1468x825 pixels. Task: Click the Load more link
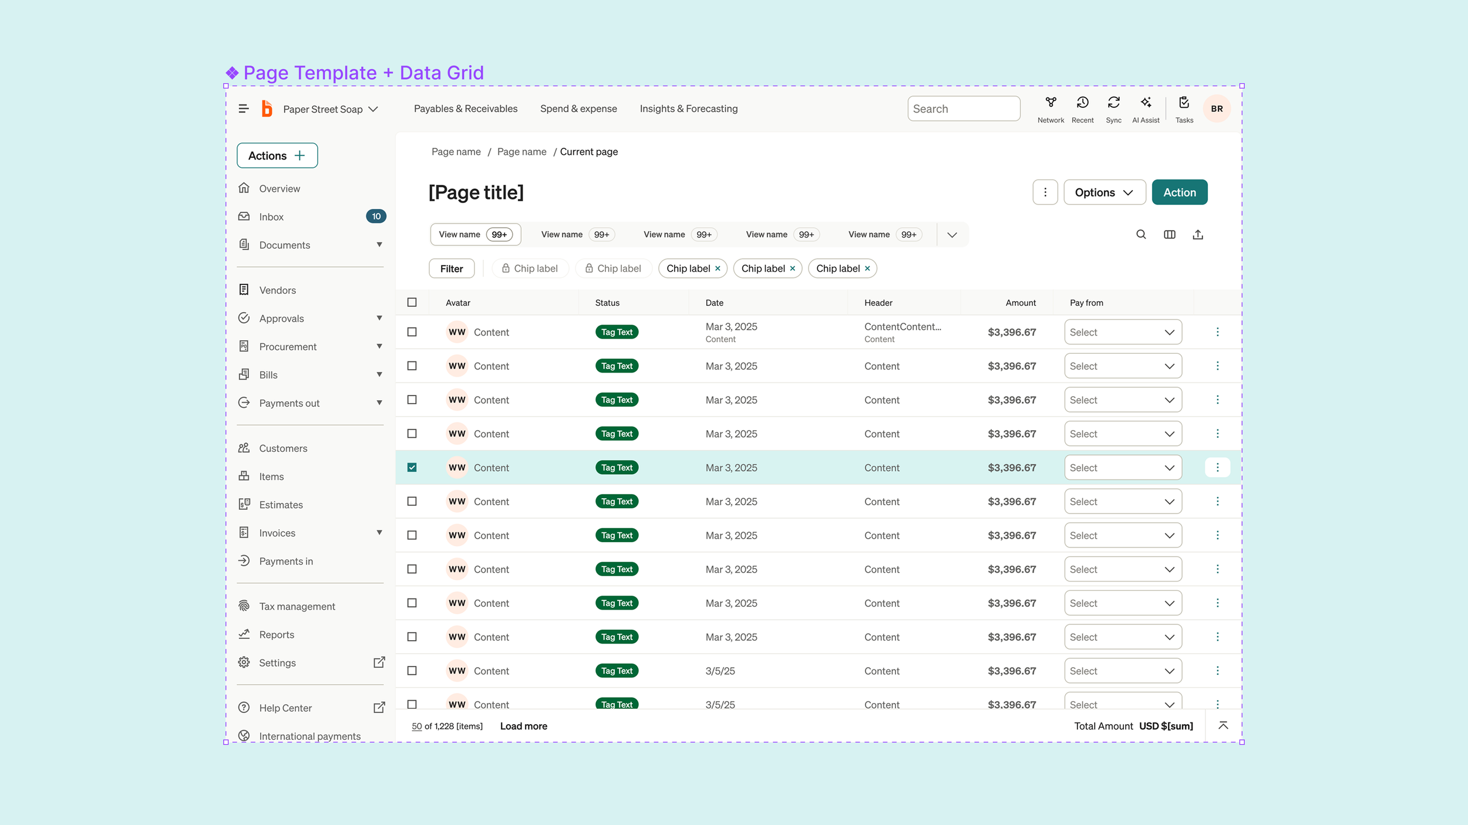(523, 726)
